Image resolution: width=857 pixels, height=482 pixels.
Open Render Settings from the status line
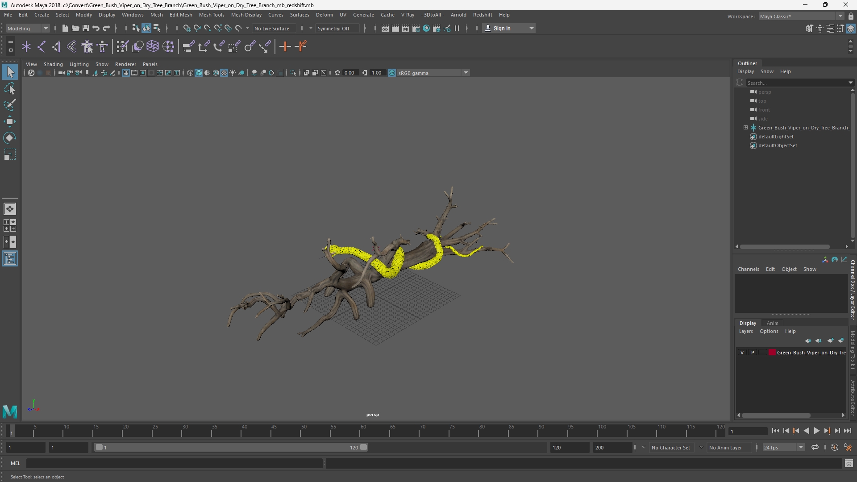(416, 28)
